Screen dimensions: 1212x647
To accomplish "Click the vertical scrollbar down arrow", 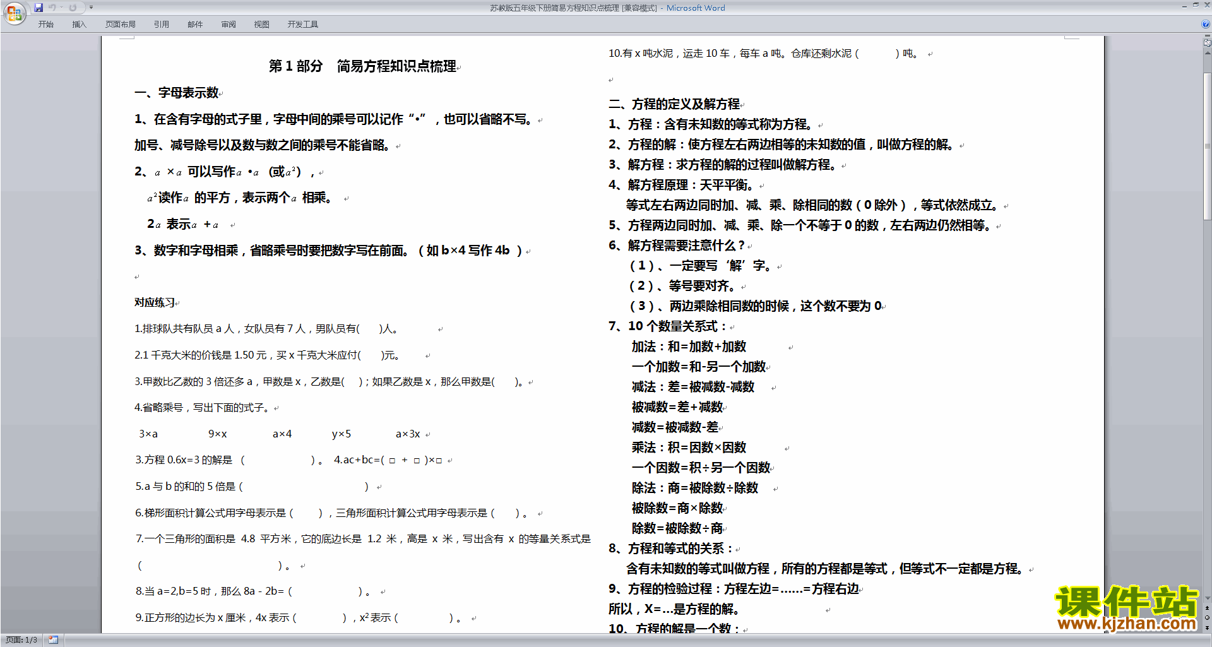I will coord(1208,598).
